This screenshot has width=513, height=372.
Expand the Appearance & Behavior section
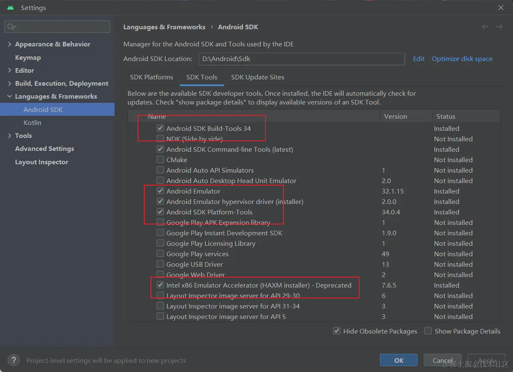tap(9, 44)
